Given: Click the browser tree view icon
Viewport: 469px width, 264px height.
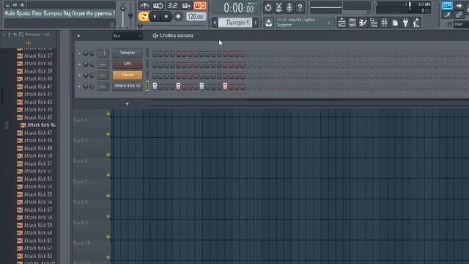Looking at the screenshot, I should (374, 23).
